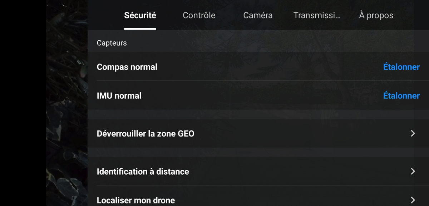Select the active Sécurité tab
This screenshot has width=429, height=206.
click(x=140, y=15)
